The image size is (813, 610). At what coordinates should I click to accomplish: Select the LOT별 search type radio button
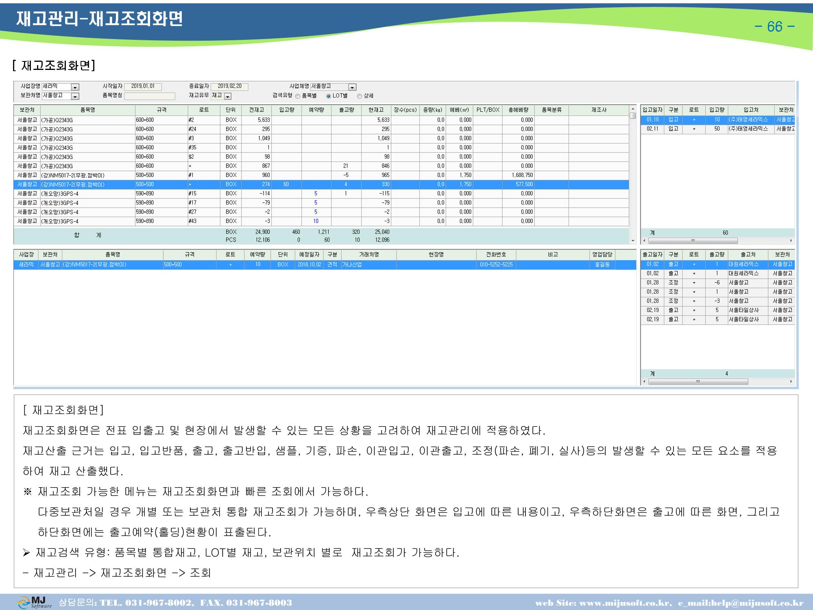(329, 96)
